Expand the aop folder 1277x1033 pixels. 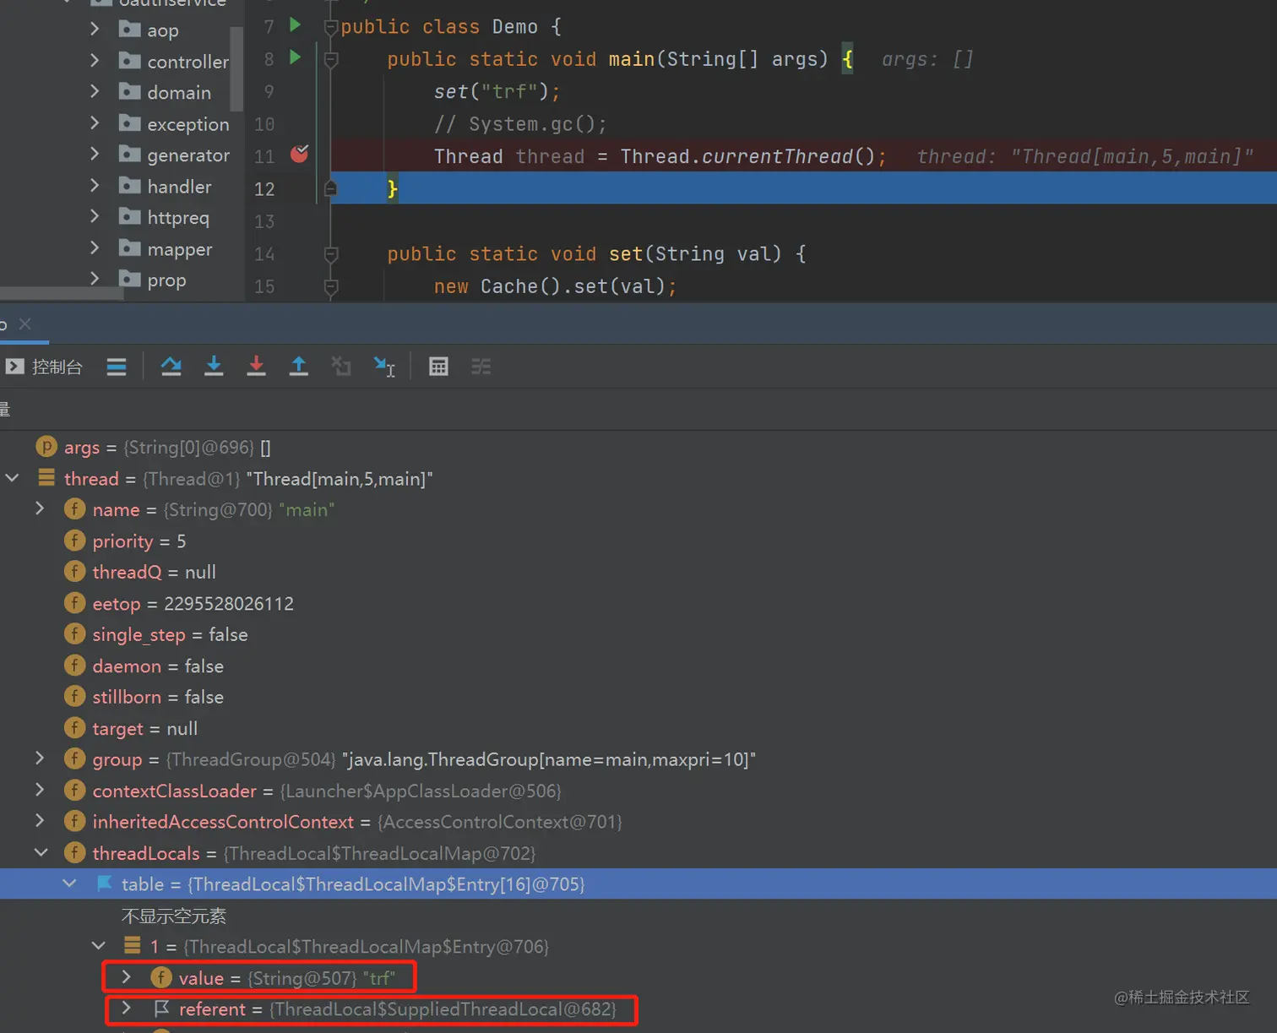click(x=95, y=30)
